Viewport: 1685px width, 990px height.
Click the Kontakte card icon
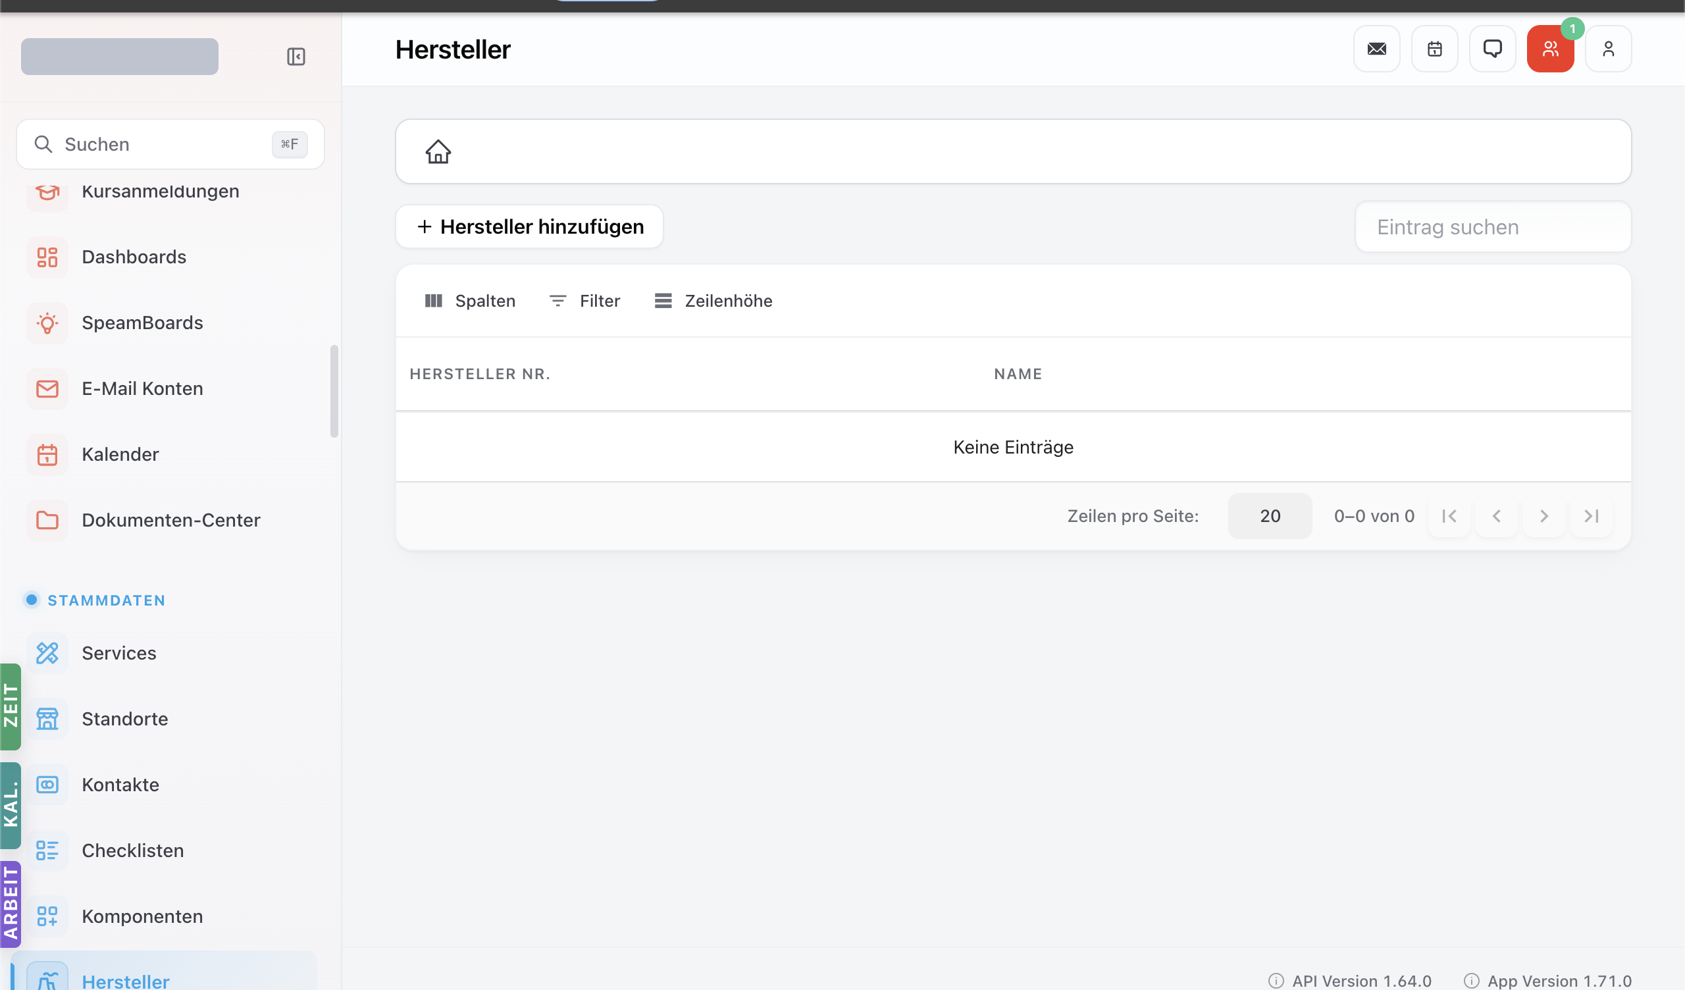[x=47, y=785]
